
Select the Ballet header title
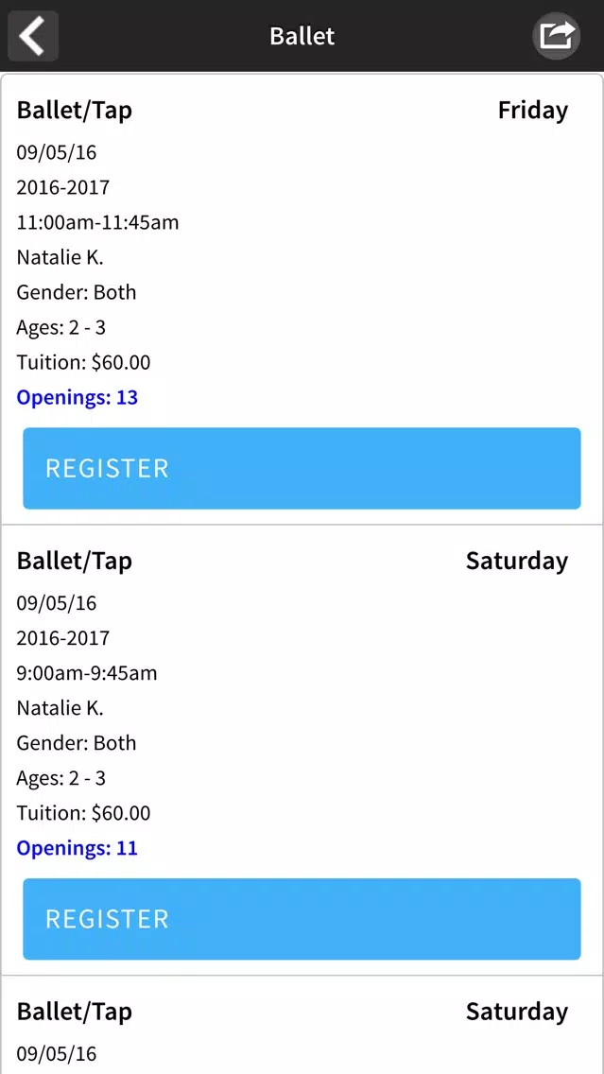pyautogui.click(x=302, y=36)
